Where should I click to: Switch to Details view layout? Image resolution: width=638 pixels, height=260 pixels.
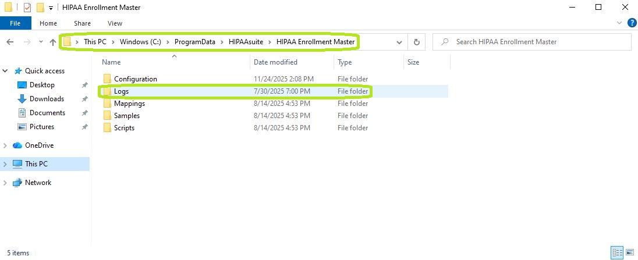point(617,252)
